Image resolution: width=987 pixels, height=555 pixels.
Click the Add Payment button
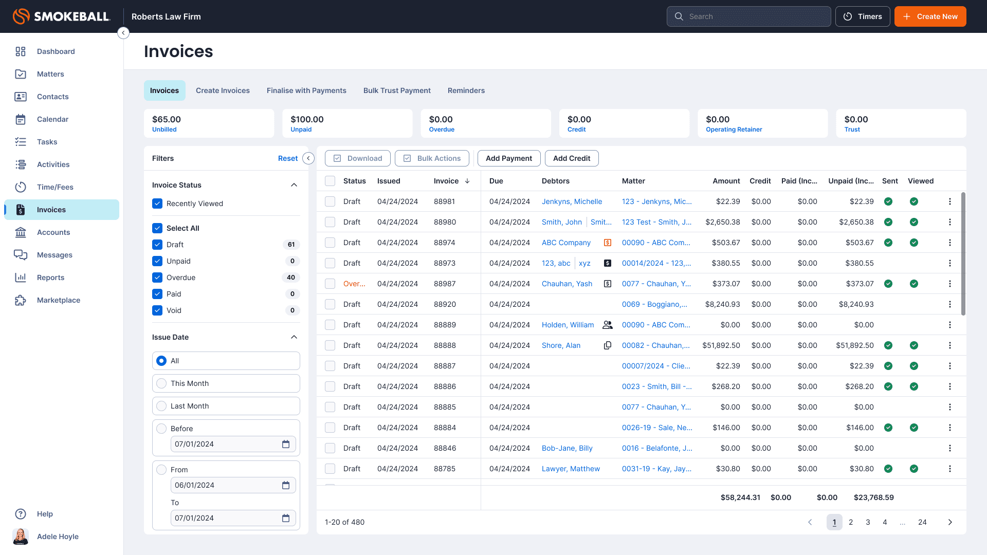pos(508,158)
